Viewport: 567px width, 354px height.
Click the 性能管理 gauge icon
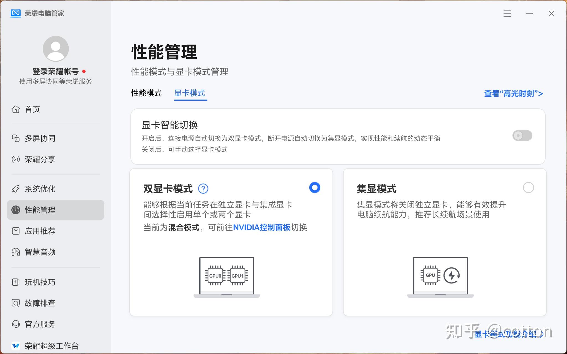(16, 210)
